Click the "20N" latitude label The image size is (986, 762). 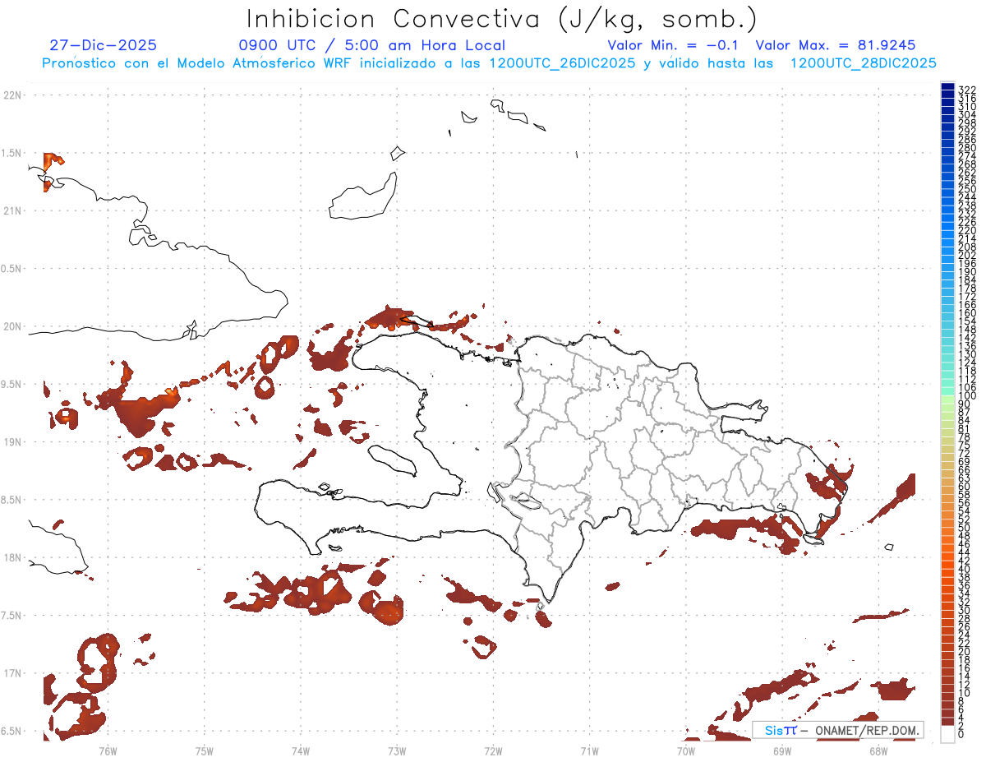(x=12, y=326)
